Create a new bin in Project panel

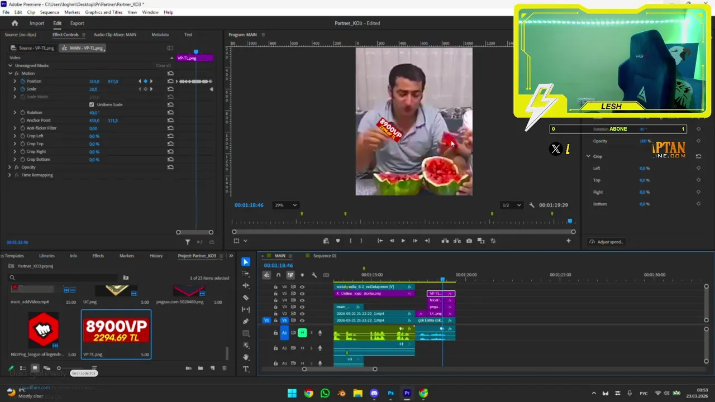pyautogui.click(x=201, y=368)
